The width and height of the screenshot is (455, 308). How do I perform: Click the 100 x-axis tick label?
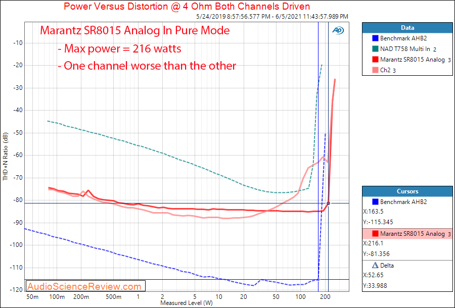click(x=300, y=297)
